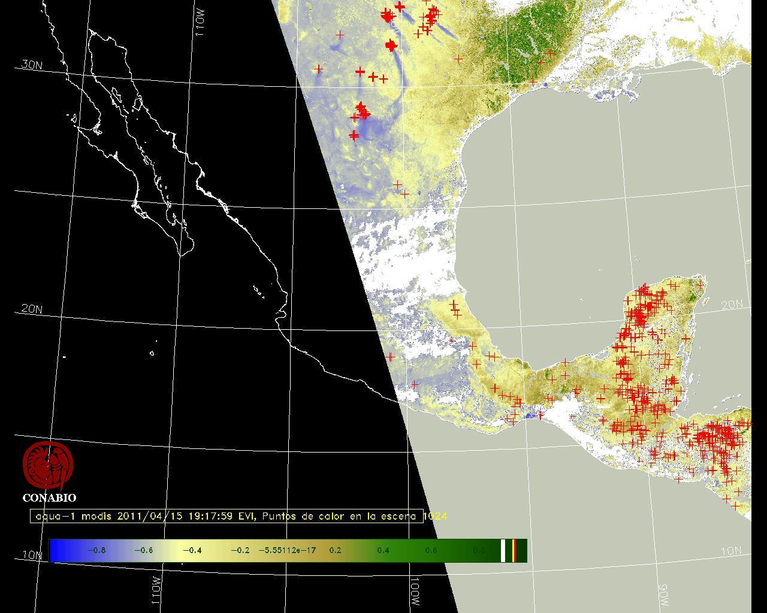Screen dimensions: 767x613
Task: Click the 90W longitude label at the bottom
Action: [x=663, y=594]
